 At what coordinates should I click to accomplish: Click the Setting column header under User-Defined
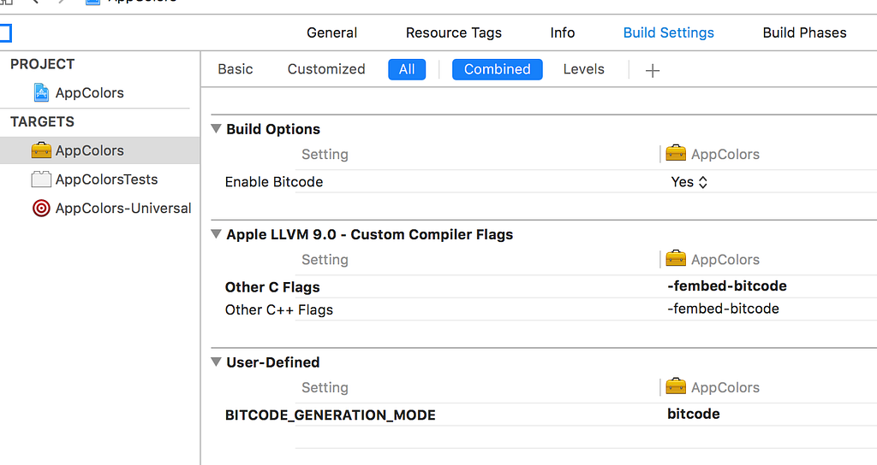pos(325,388)
